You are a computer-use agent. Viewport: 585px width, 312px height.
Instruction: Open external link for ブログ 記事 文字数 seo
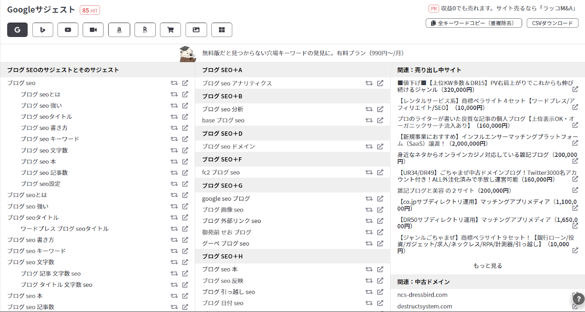185,273
